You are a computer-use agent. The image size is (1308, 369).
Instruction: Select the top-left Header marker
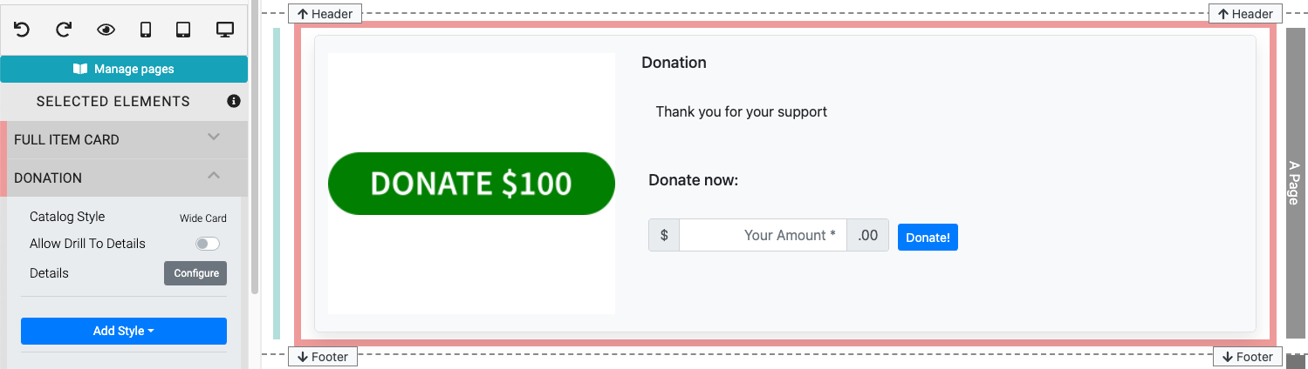coord(325,14)
